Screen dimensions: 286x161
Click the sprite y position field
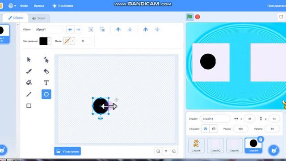[x=274, y=119]
